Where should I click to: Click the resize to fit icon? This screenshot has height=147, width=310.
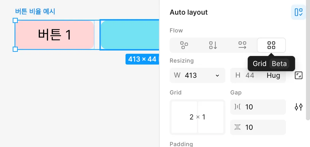tap(299, 76)
